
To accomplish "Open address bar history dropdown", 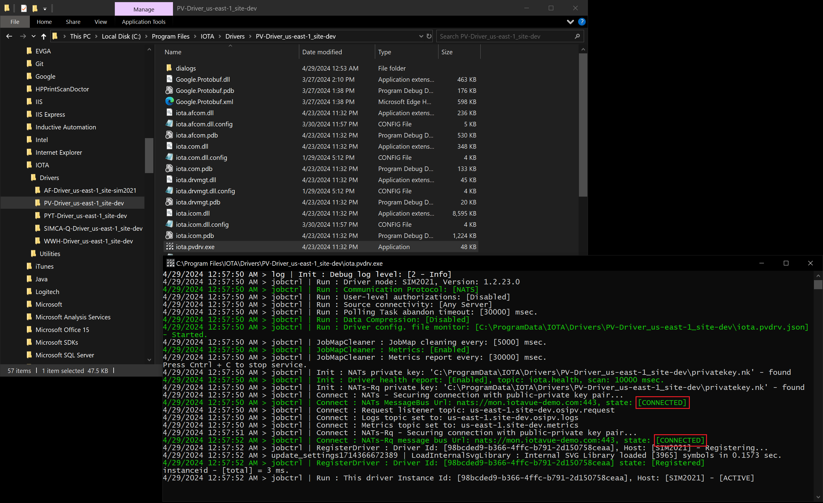I will [421, 36].
